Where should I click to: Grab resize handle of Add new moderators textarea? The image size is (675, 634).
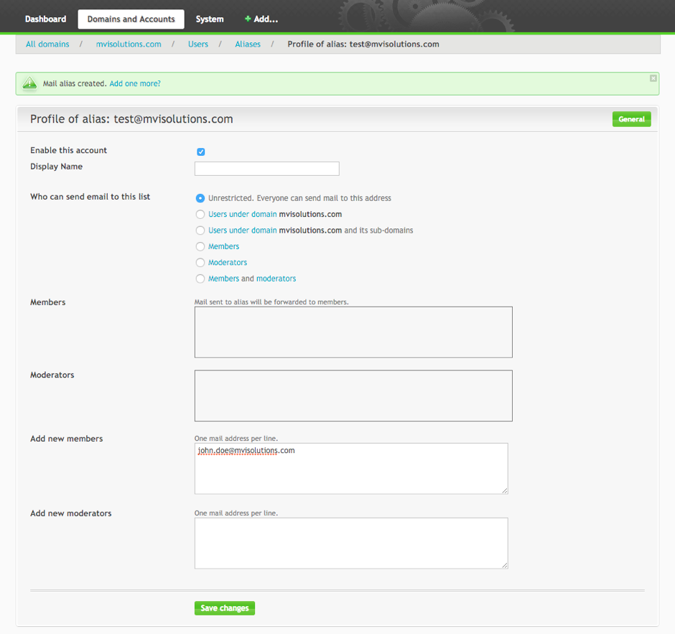[x=505, y=566]
